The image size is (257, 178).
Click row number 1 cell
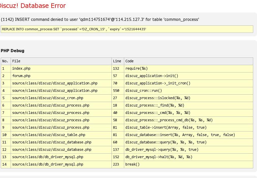(6, 69)
